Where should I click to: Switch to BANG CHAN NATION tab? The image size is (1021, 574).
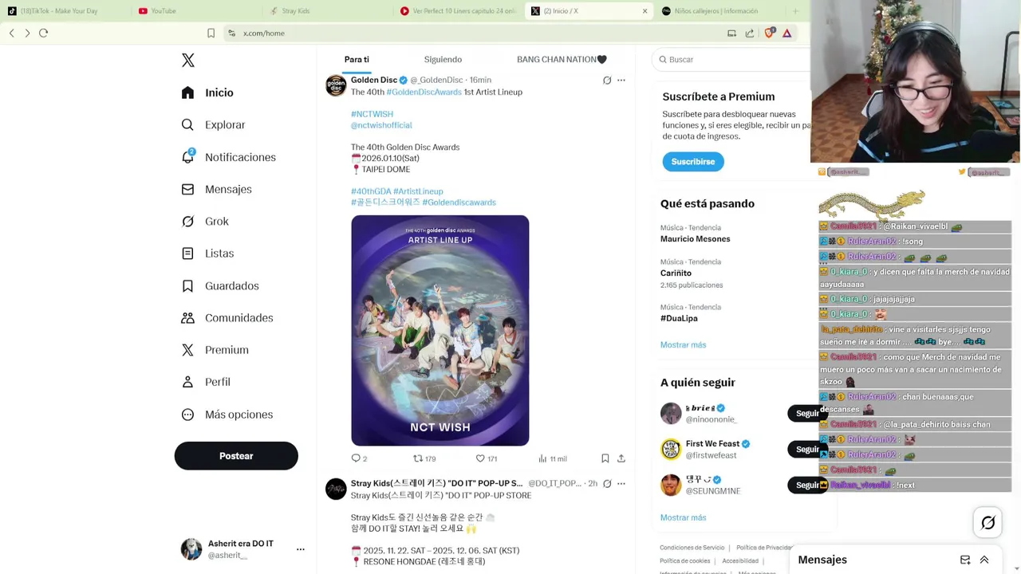[562, 60]
